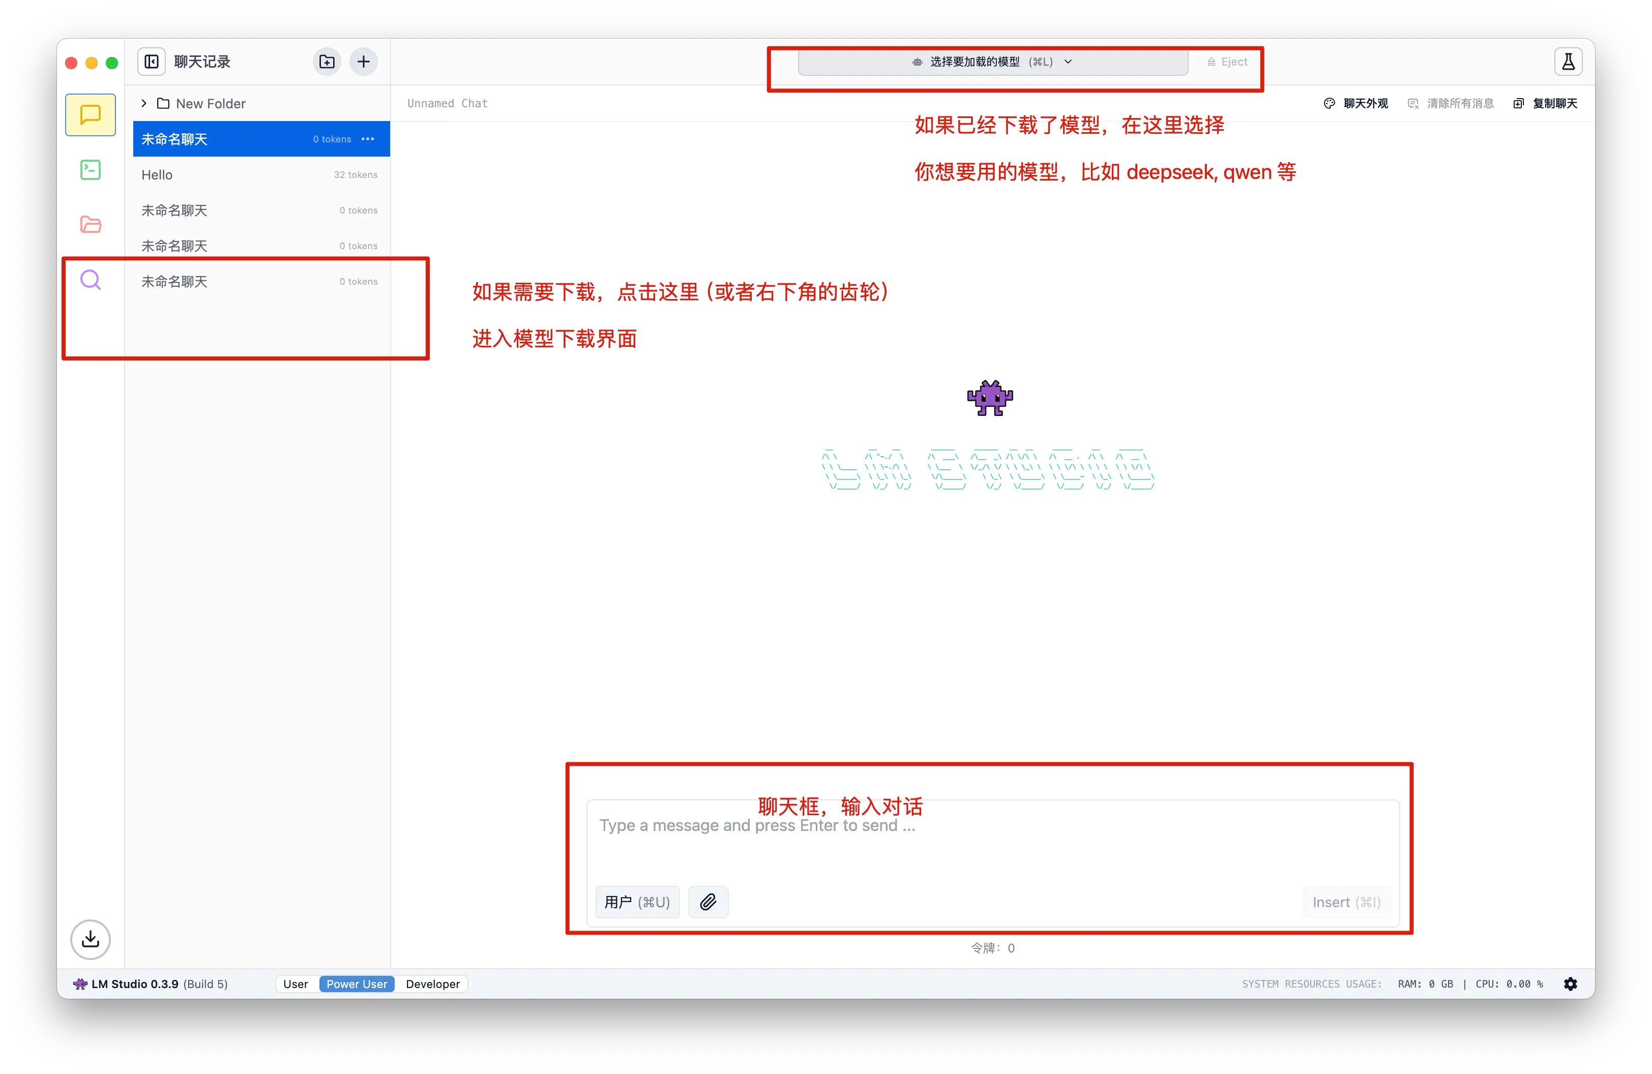Toggle the sidebar collapse control
This screenshot has width=1652, height=1074.
tap(152, 61)
